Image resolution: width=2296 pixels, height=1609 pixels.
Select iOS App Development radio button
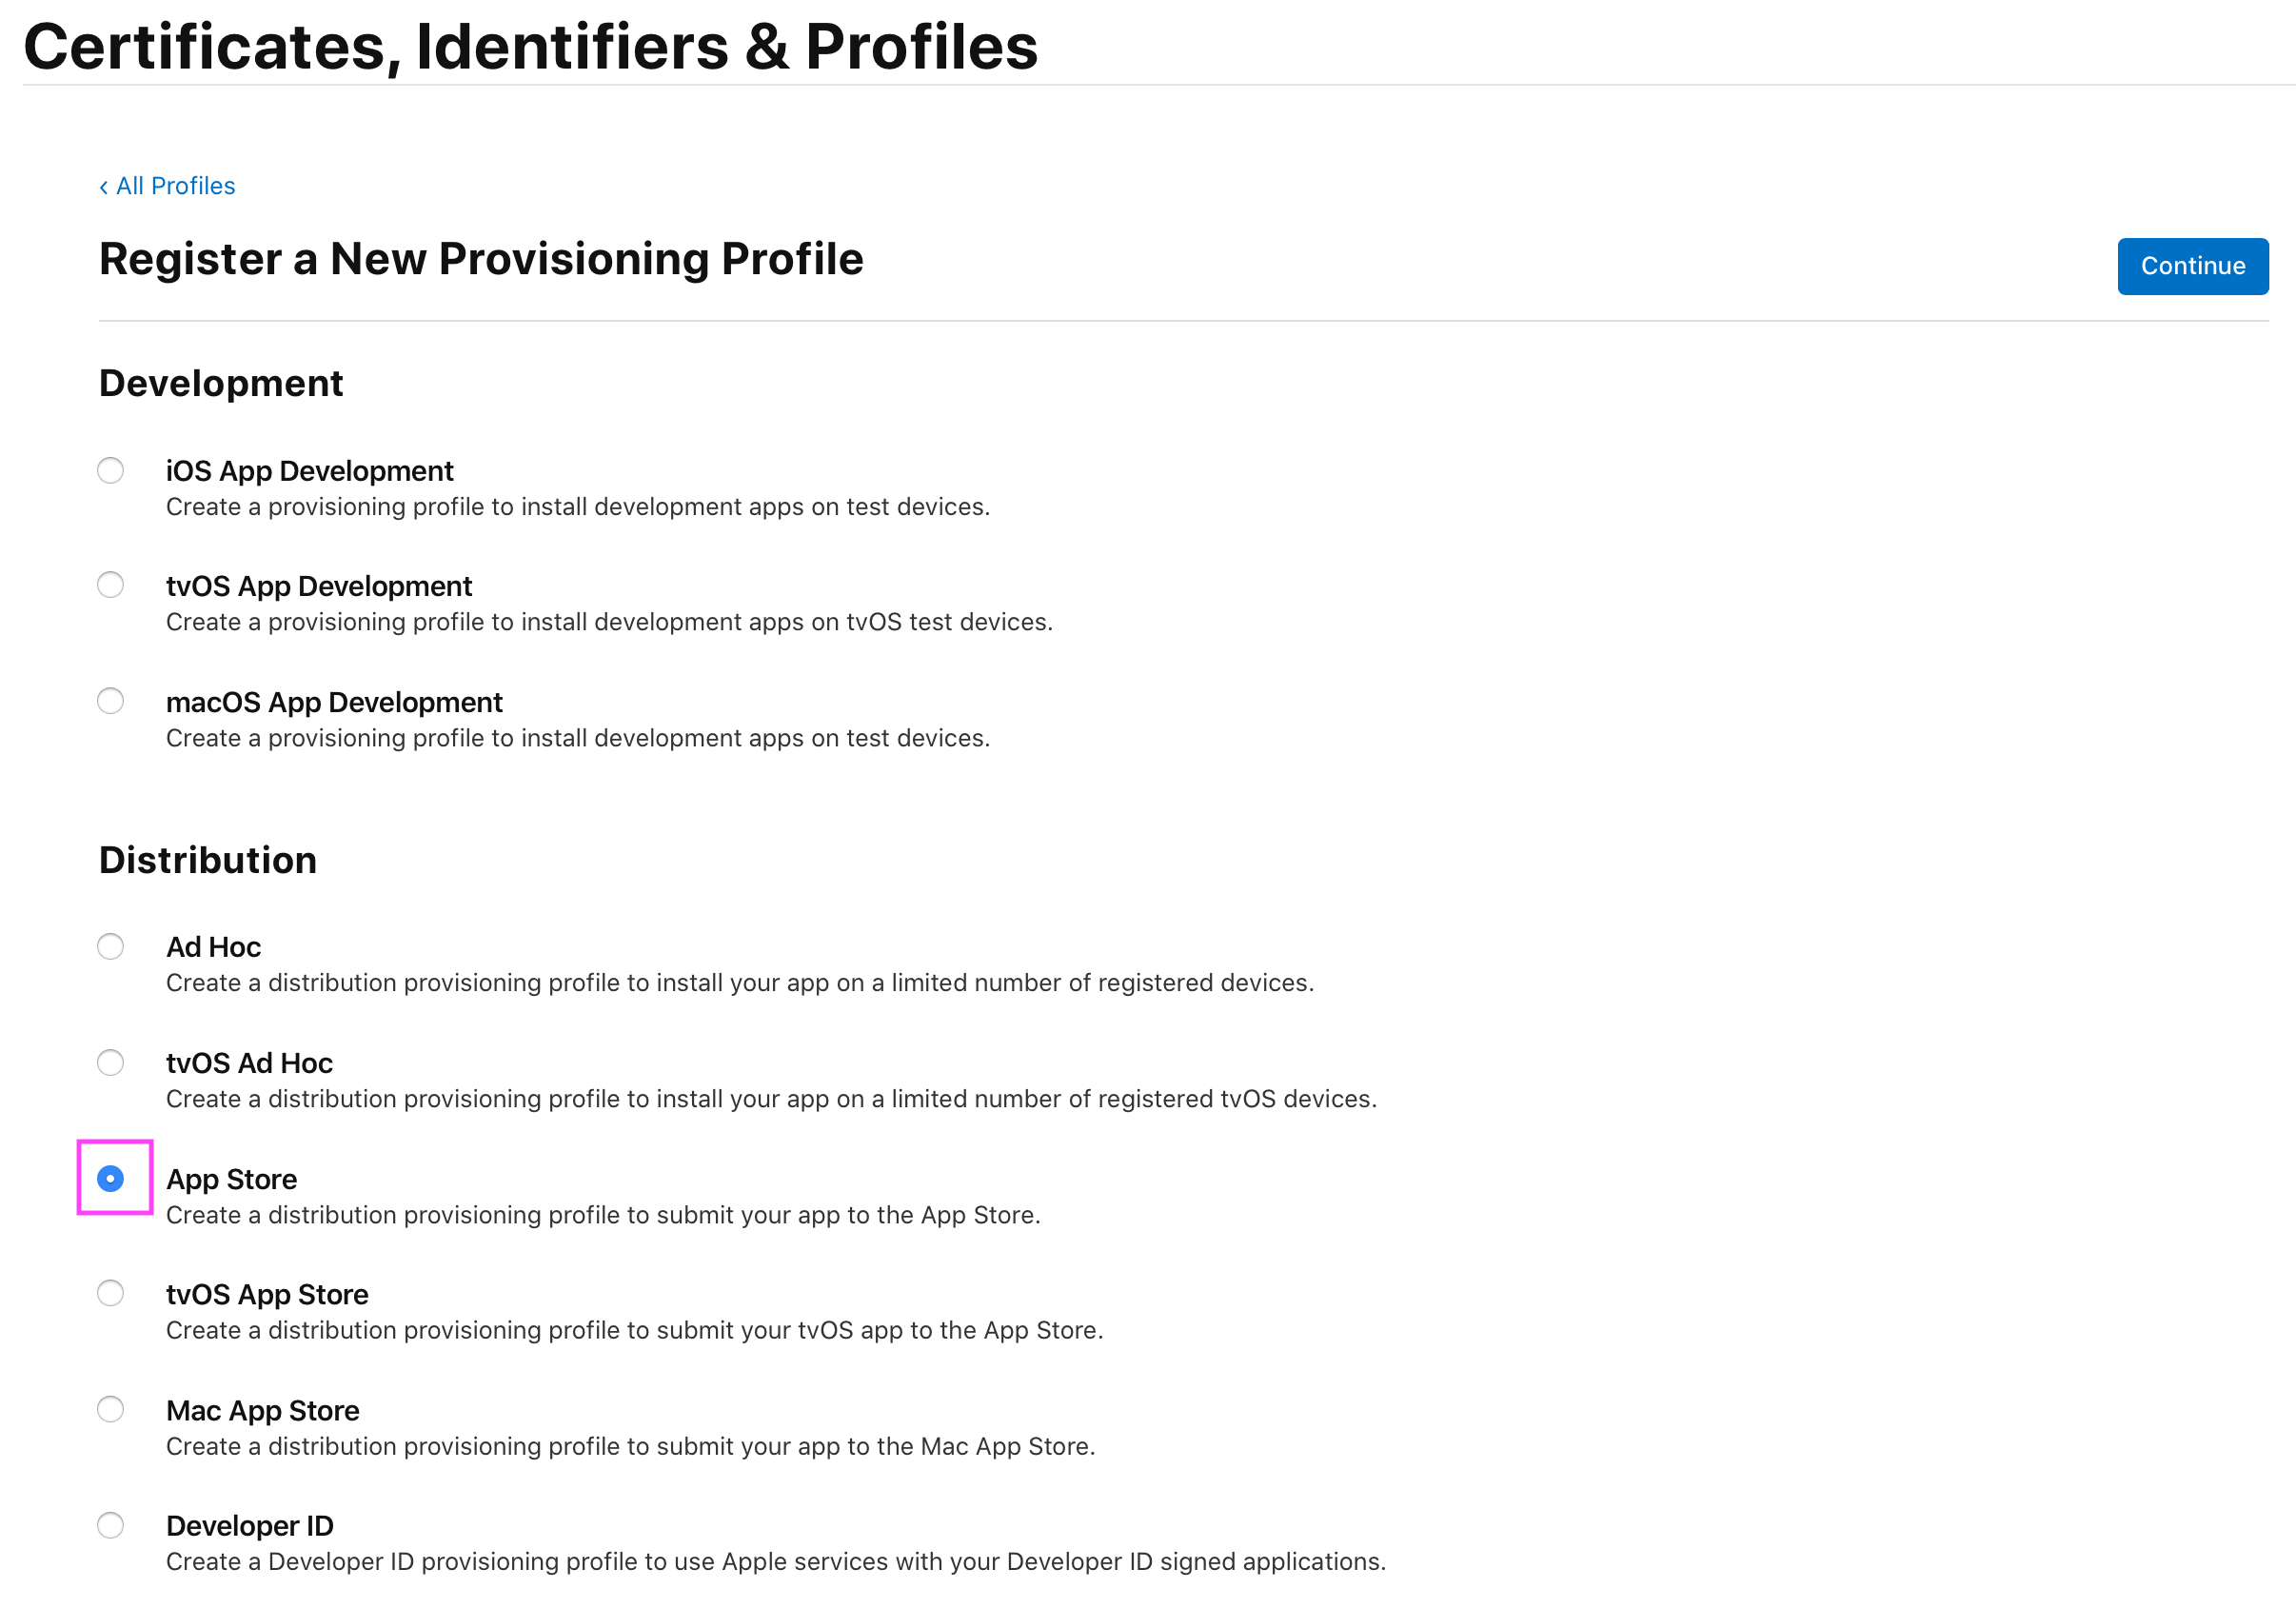tap(111, 470)
